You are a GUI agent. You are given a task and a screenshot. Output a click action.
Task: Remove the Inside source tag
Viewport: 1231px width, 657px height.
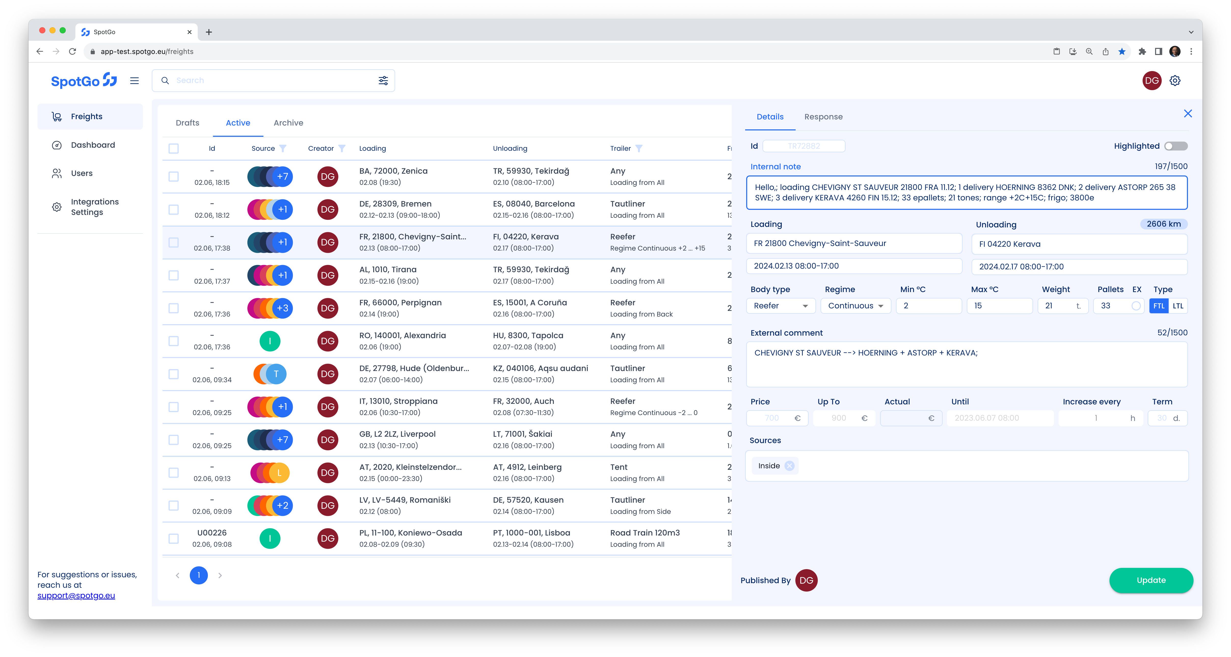coord(790,466)
